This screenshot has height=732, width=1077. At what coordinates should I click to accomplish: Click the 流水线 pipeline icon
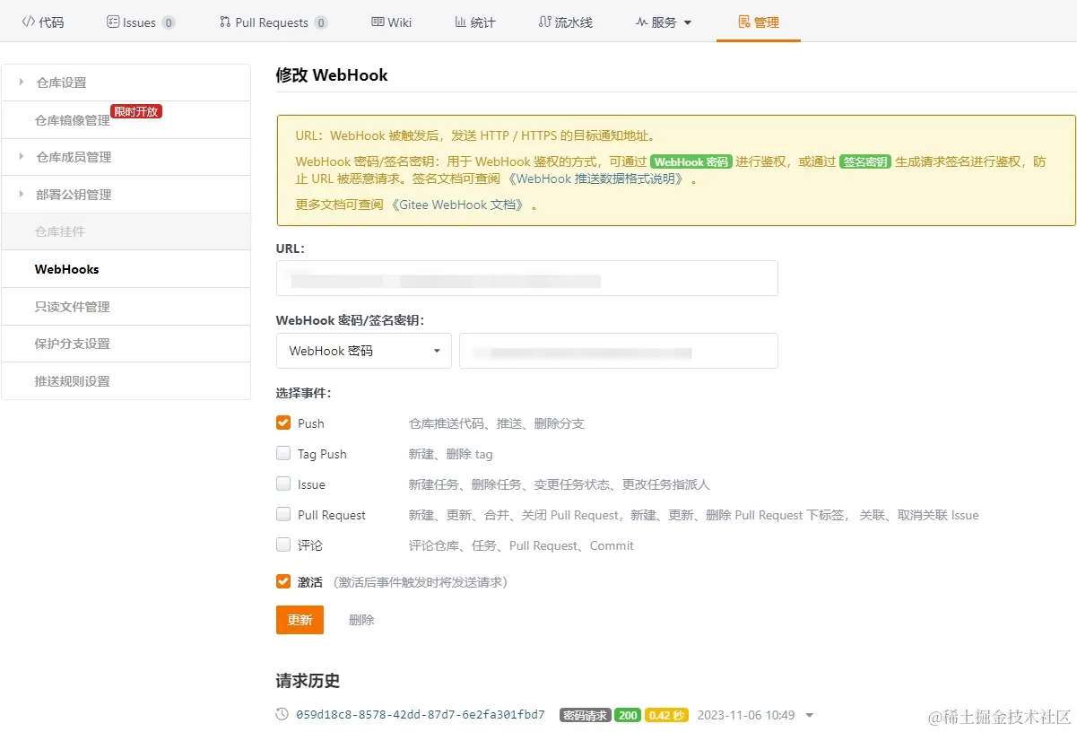543,21
